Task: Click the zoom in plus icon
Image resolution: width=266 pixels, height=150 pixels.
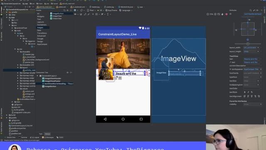Action: pyautogui.click(x=215, y=14)
